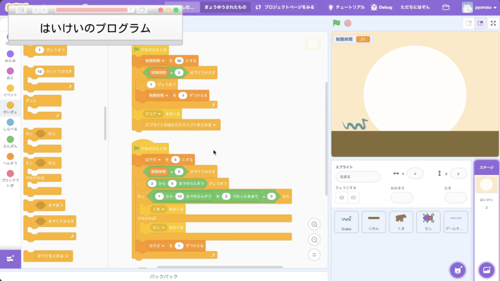Viewport: 500px width, 281px height.
Task: Expand the pyorosu account menu
Action: (x=479, y=7)
